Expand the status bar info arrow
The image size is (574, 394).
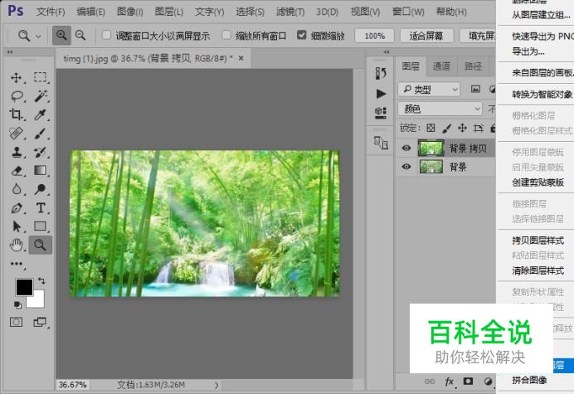[x=216, y=385]
